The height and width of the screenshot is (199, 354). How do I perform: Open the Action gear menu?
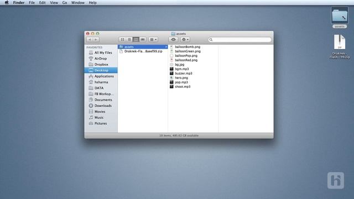pyautogui.click(x=185, y=39)
